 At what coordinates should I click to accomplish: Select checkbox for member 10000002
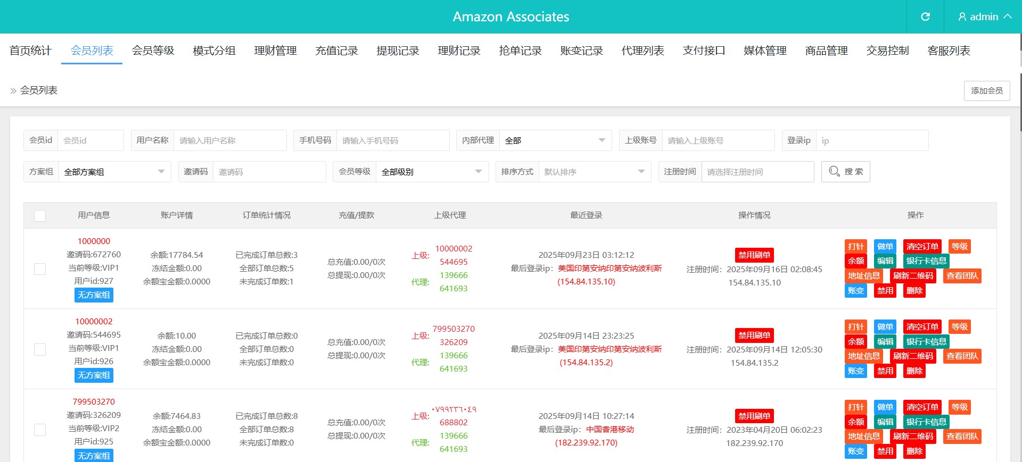[40, 349]
